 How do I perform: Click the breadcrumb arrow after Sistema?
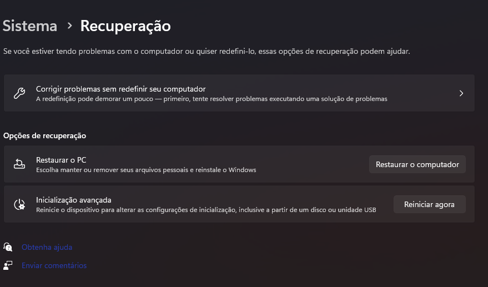click(x=70, y=26)
